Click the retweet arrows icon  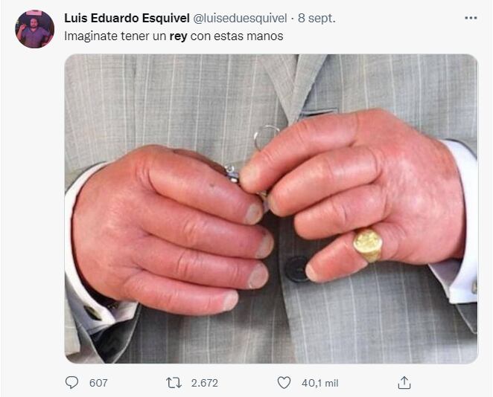[x=174, y=383]
